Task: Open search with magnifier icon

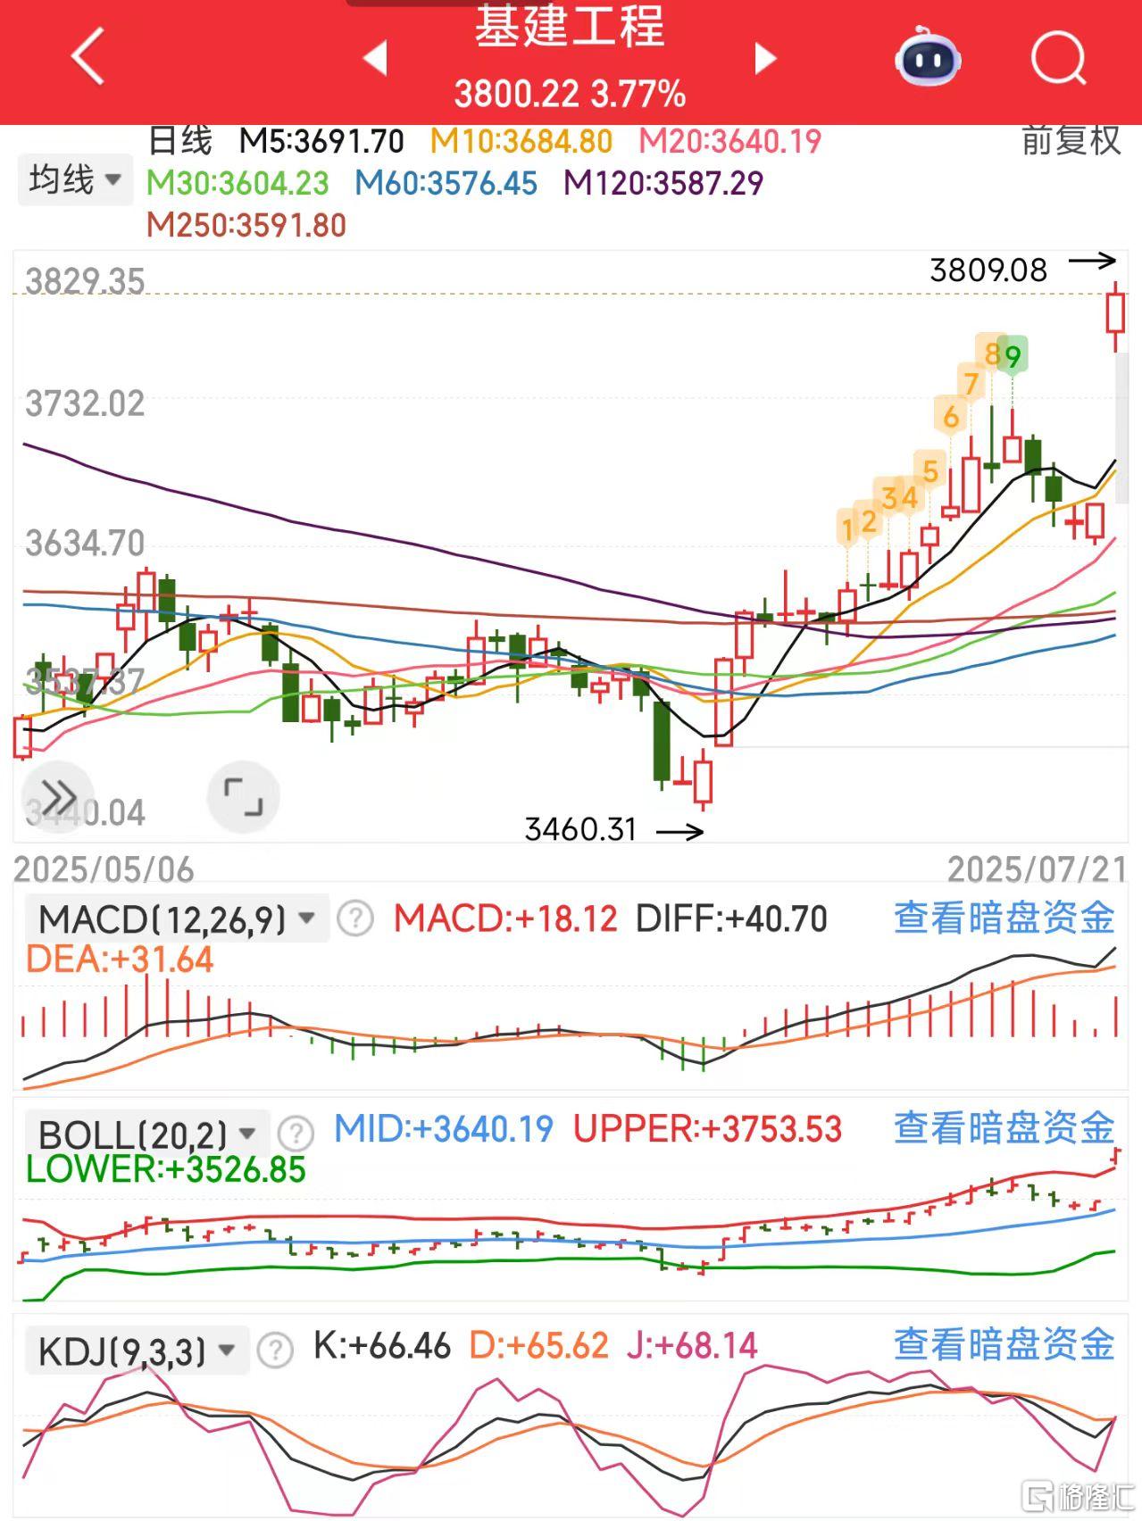Action: [1059, 58]
